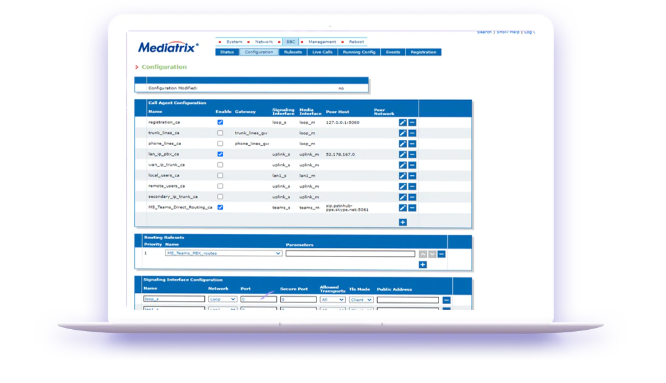Viewport: 666px width, 383px height.
Task: Enable the remote_users_ca checkbox
Action: tap(220, 186)
